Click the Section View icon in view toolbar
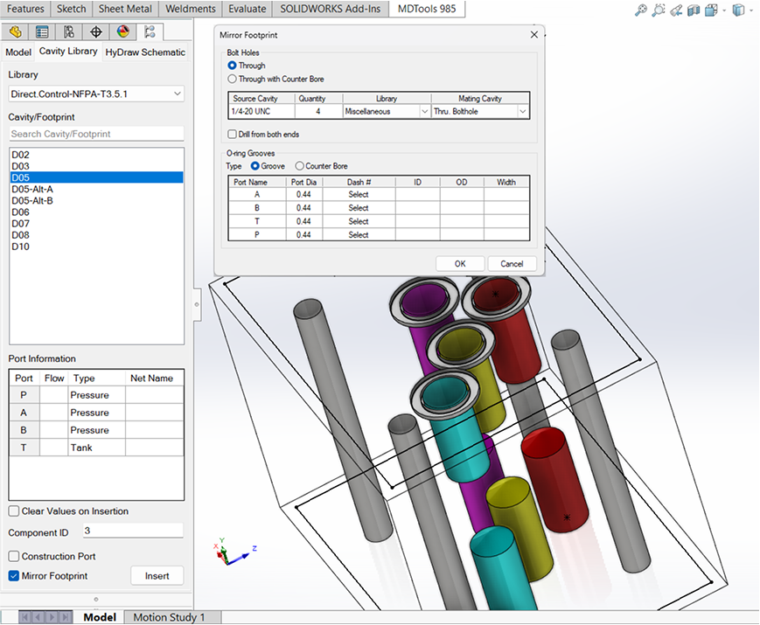This screenshot has height=625, width=760. (x=694, y=10)
